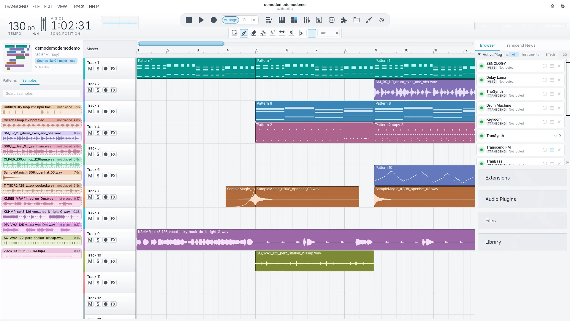Open the Line draw mode dropdown

pyautogui.click(x=329, y=33)
